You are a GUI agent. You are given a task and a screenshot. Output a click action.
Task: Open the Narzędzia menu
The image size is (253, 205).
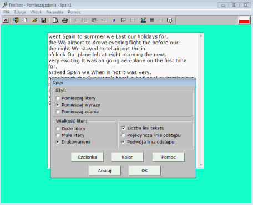55,12
